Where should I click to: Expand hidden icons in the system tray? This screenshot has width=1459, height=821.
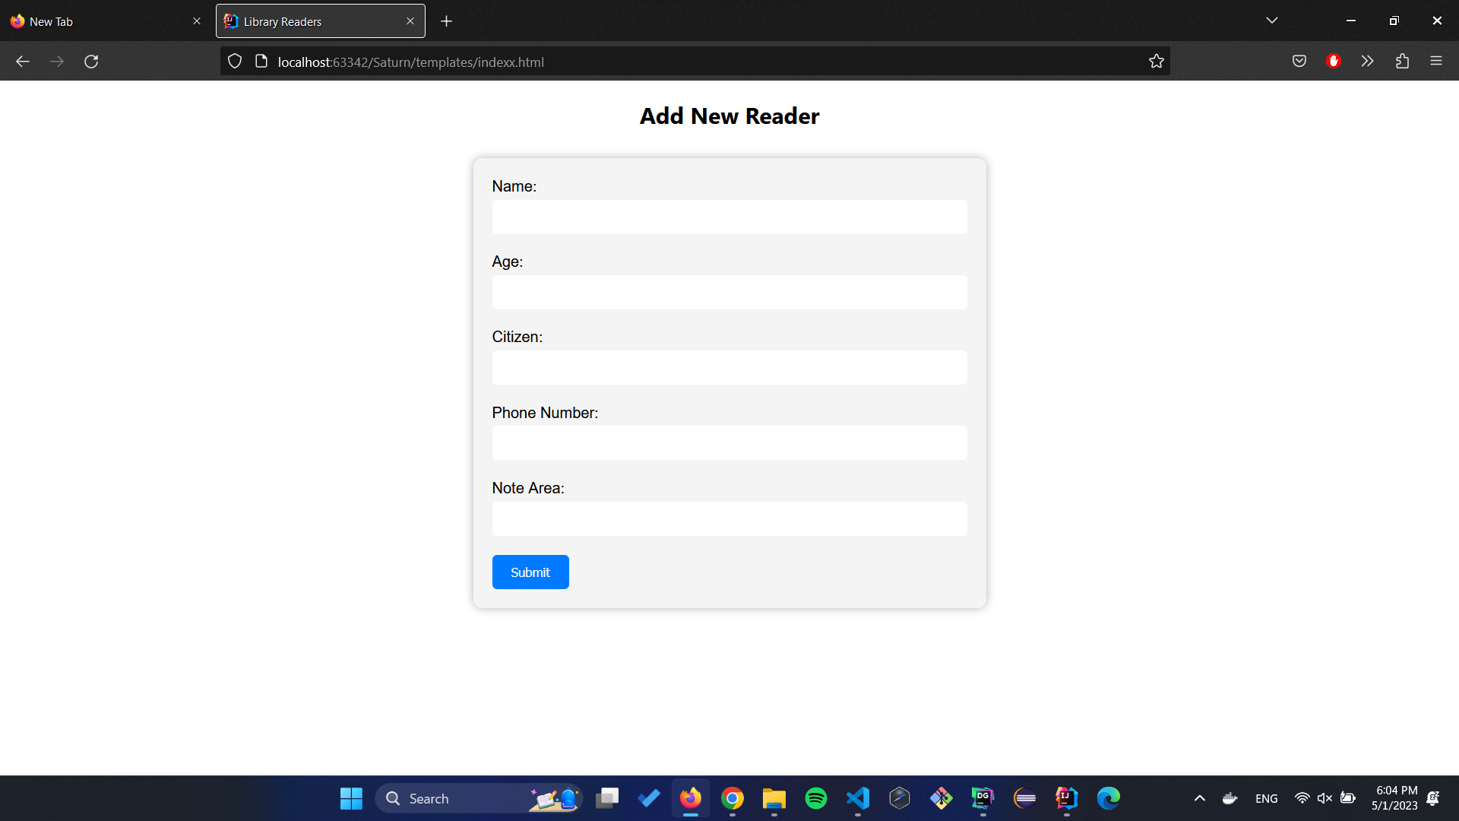point(1200,798)
